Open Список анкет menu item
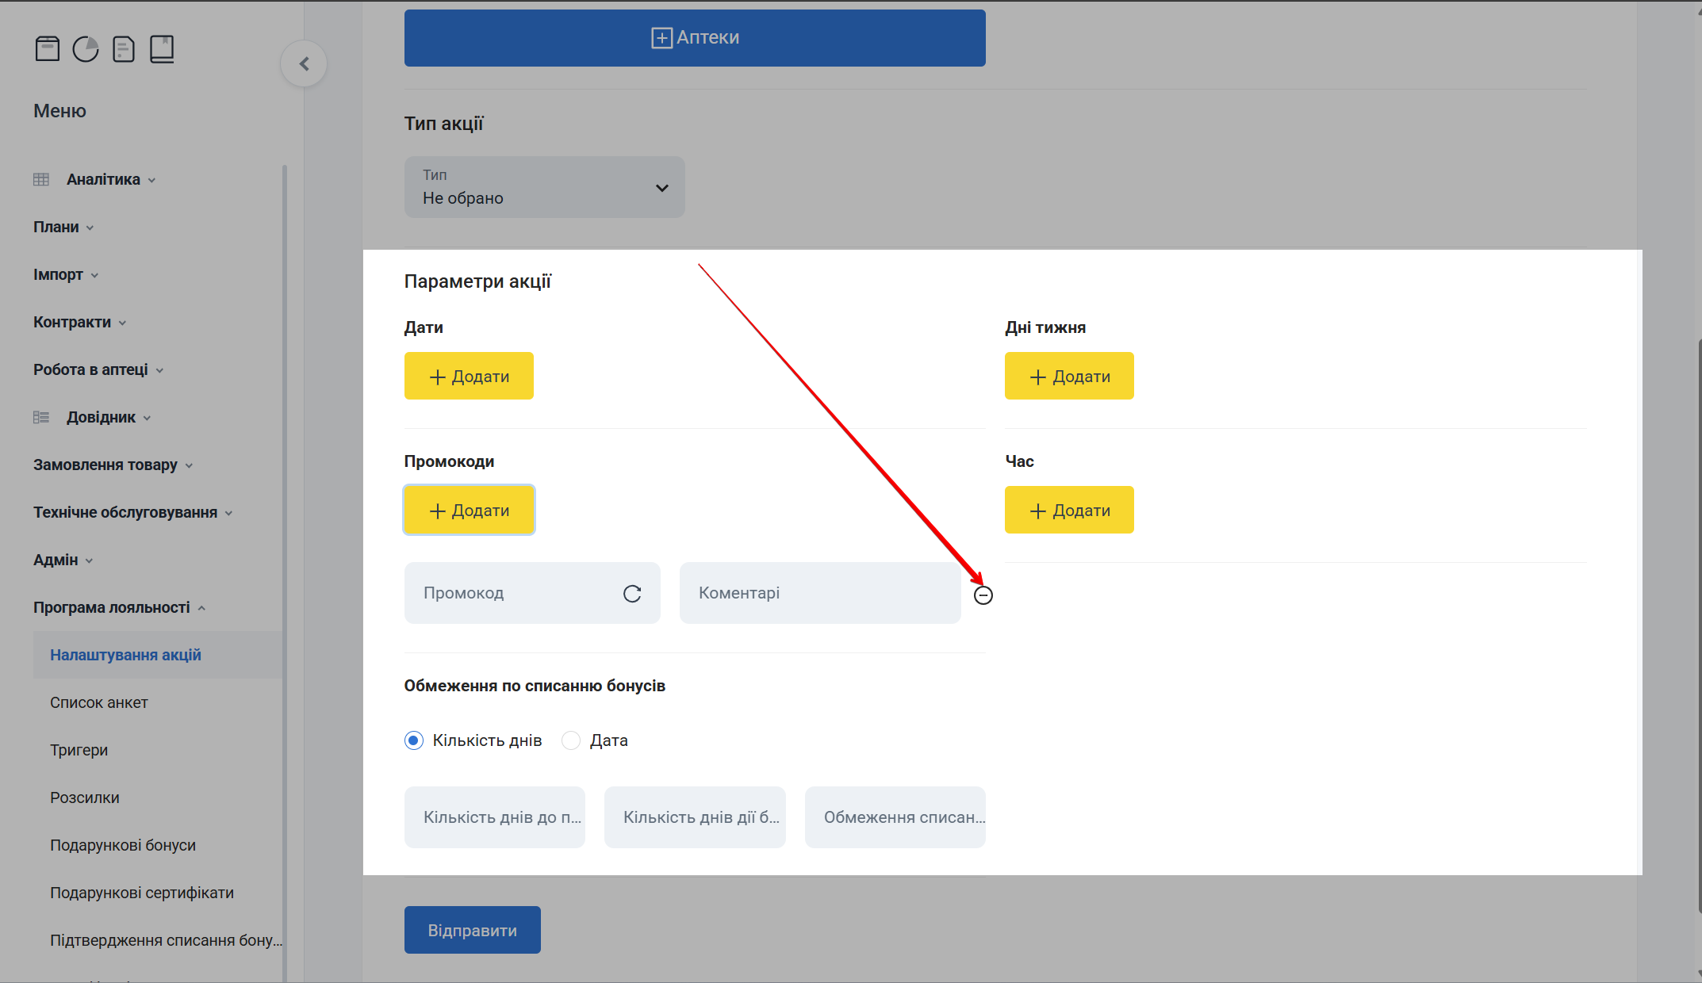 [99, 703]
